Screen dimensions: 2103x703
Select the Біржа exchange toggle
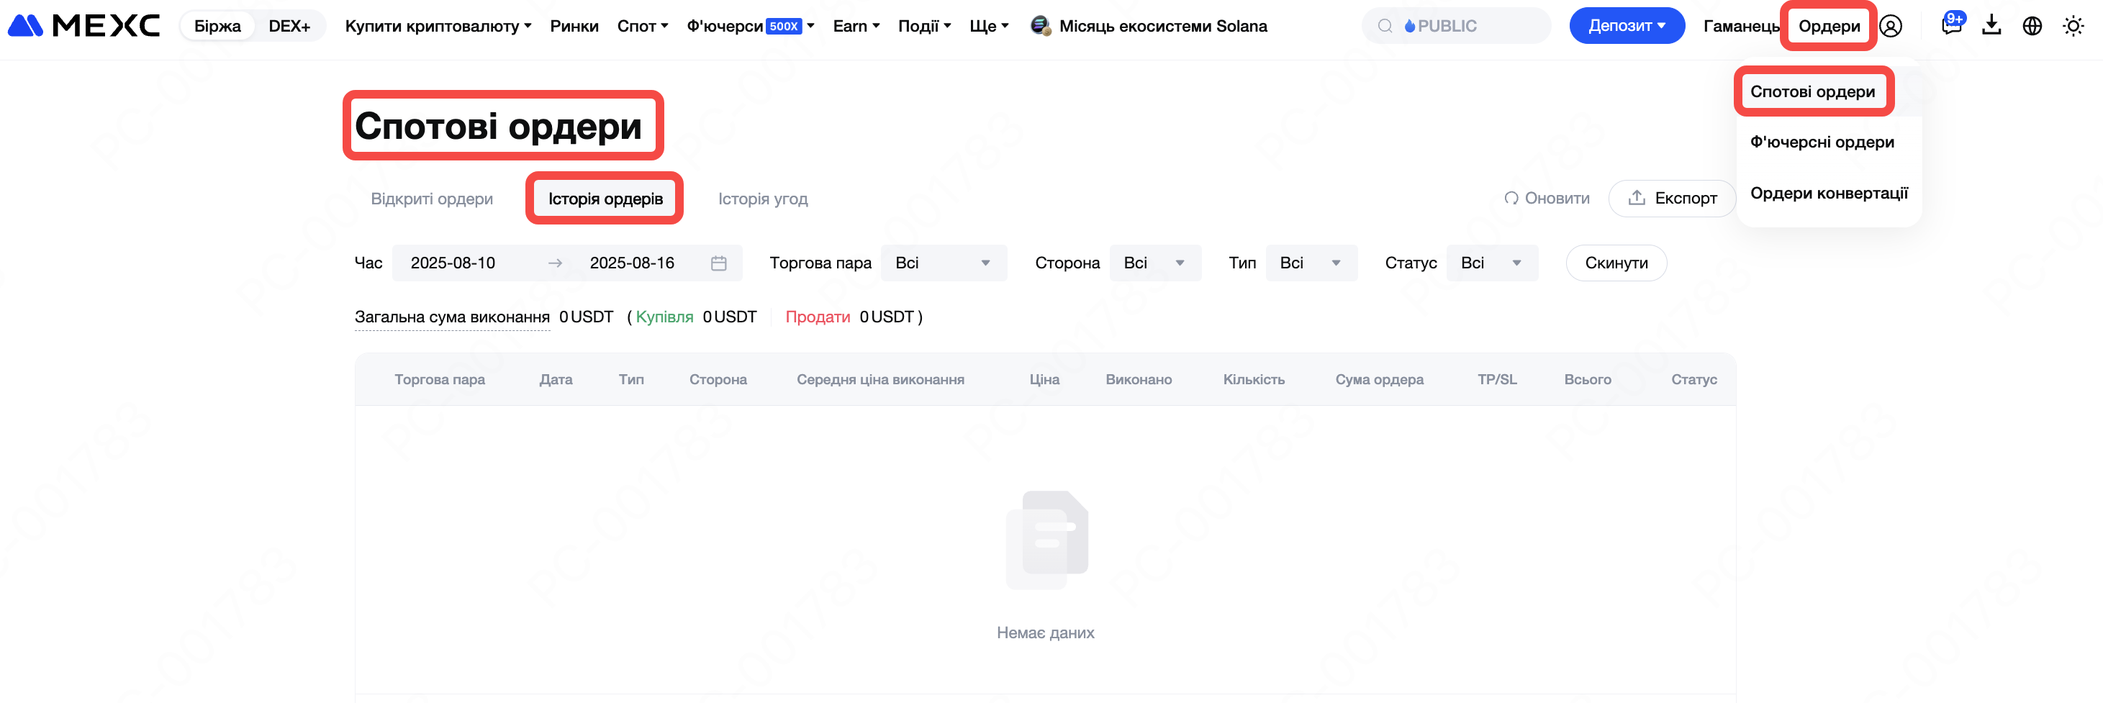(x=217, y=26)
